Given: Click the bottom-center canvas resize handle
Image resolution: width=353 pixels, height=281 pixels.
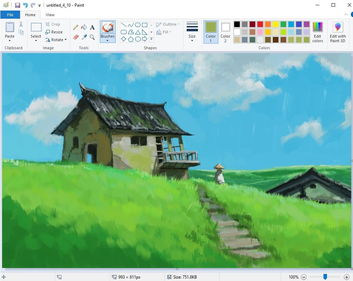Looking at the screenshot, I should [177, 269].
